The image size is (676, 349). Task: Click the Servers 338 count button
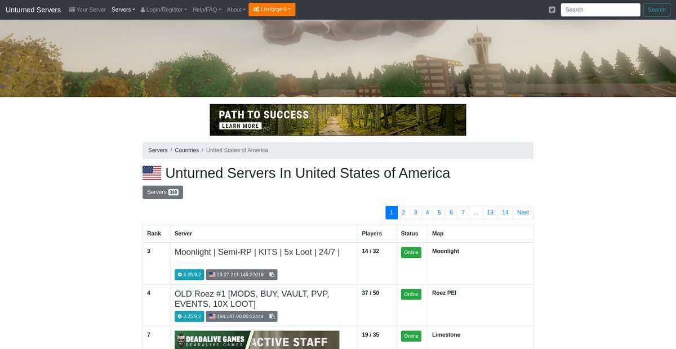(163, 192)
